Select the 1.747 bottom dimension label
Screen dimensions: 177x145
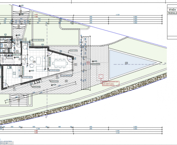(118, 131)
